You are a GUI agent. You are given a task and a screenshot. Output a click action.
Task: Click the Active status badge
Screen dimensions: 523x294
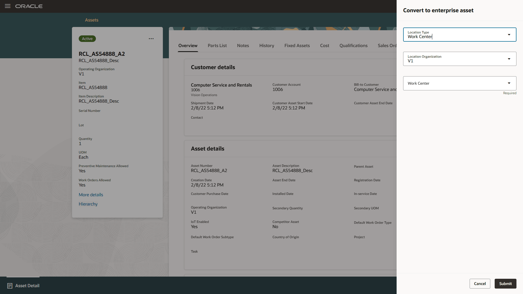click(x=87, y=39)
